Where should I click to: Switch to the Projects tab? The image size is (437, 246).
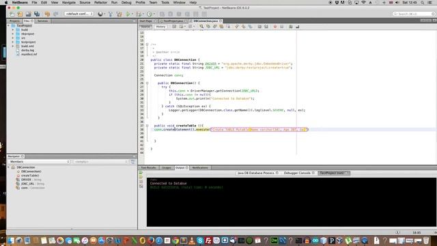click(x=14, y=21)
